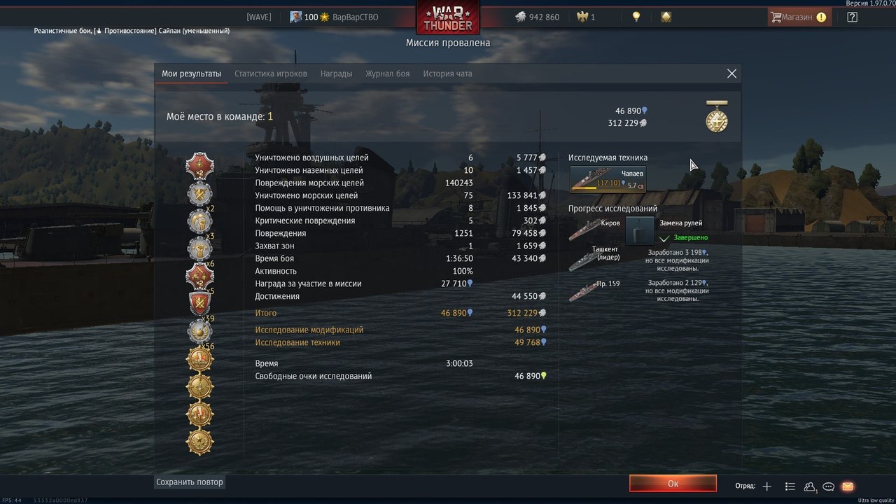Click the Golden Eagles icon in top bar

581,17
